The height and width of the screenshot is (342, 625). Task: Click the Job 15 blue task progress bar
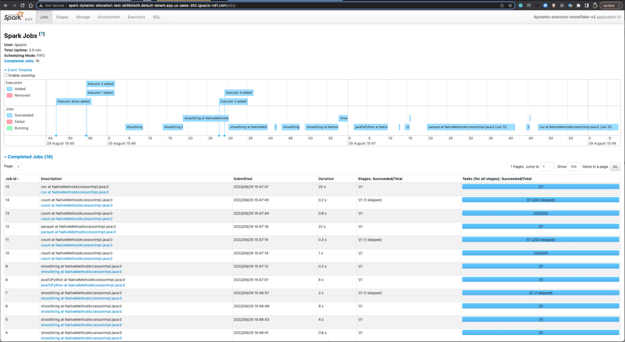pyautogui.click(x=540, y=187)
